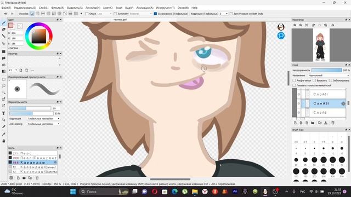Check the Заблокировать layer option

click(x=330, y=80)
